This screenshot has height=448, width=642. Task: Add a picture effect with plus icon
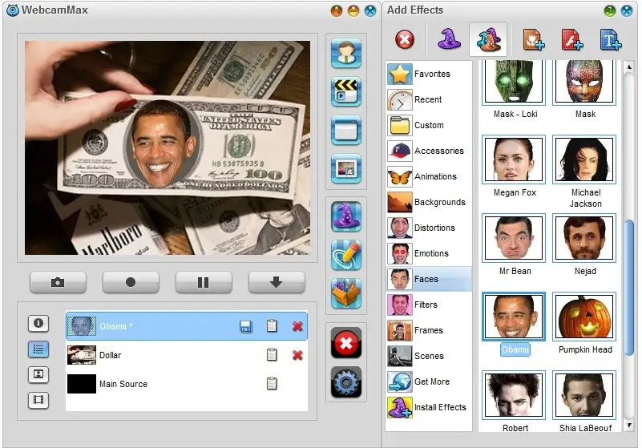click(534, 40)
